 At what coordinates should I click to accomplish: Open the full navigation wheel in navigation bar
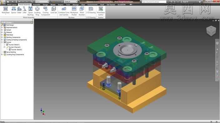click(x=217, y=43)
